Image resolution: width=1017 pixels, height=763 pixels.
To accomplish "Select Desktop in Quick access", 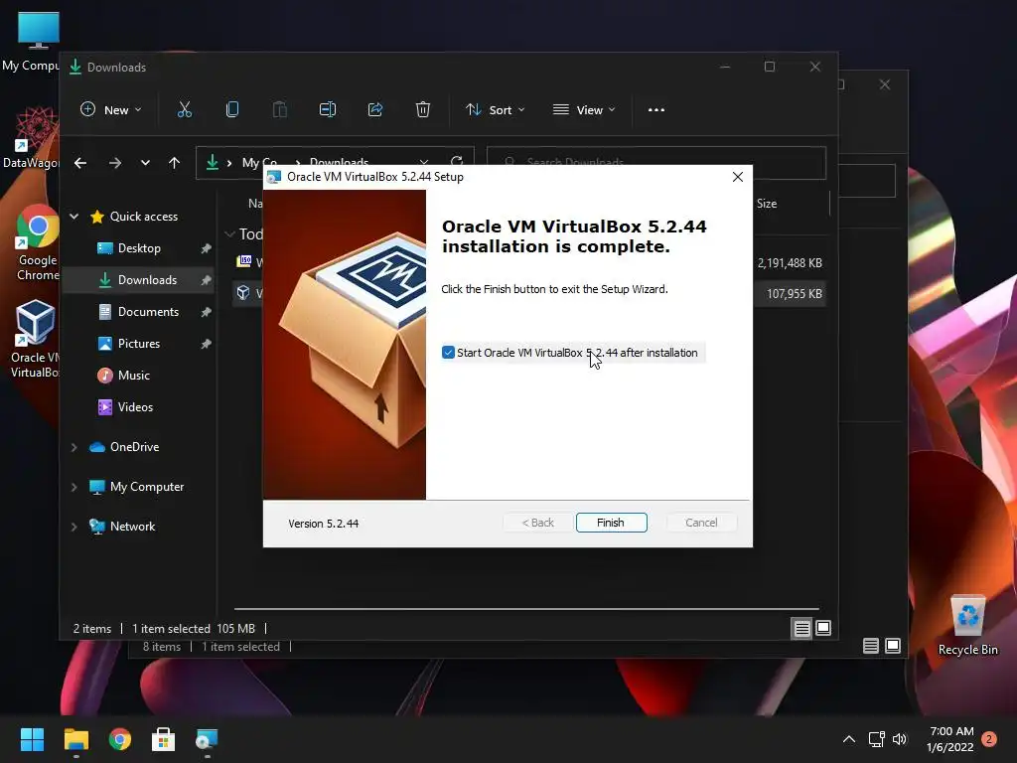I will click(139, 247).
